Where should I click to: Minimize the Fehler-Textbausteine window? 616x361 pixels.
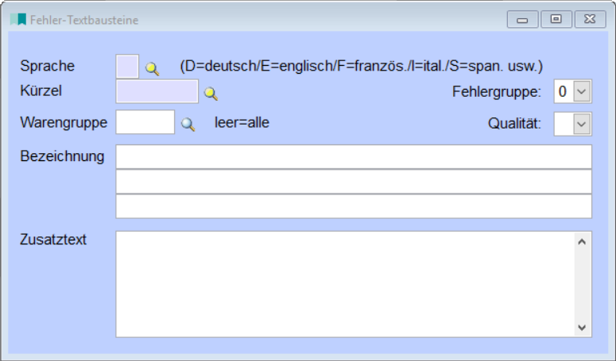(522, 19)
